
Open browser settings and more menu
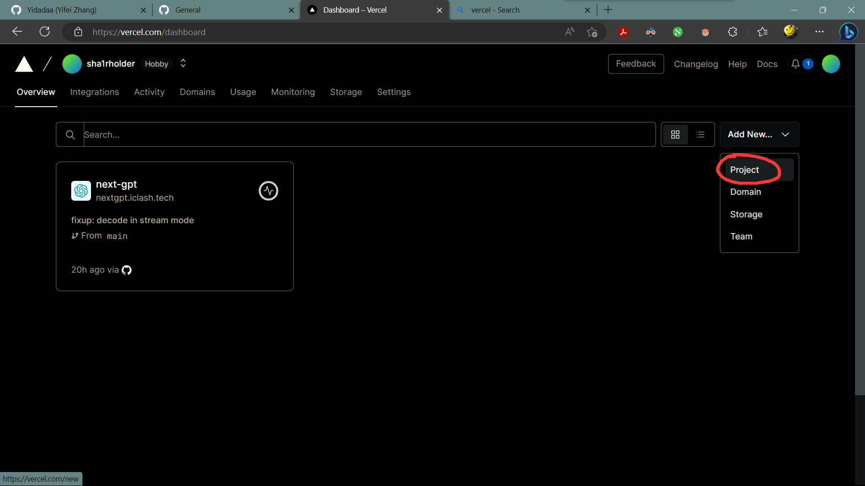[x=819, y=32]
